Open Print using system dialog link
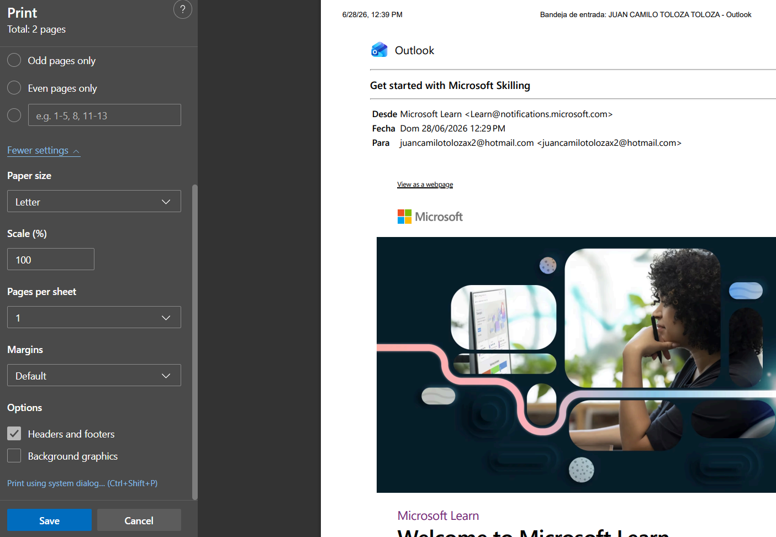This screenshot has height=537, width=776. [x=82, y=483]
